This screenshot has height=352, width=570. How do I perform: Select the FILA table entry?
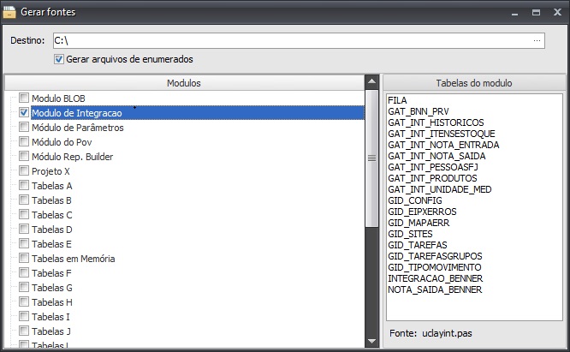[x=397, y=100]
